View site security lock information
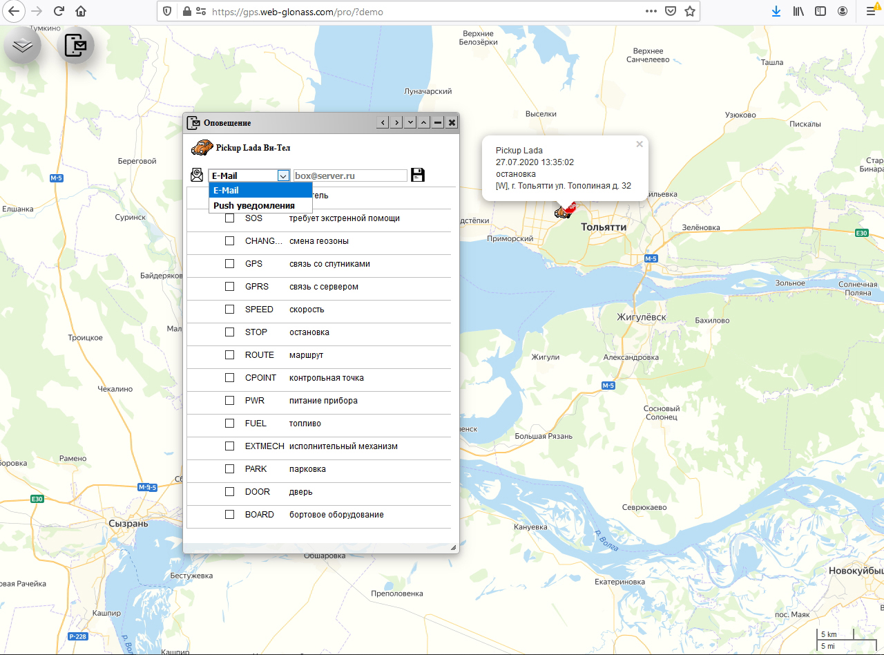Image resolution: width=884 pixels, height=655 pixels. pyautogui.click(x=186, y=11)
